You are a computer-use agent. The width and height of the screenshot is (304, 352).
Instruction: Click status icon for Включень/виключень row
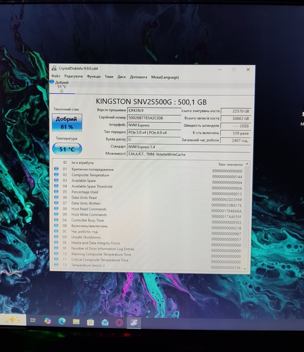point(56,225)
